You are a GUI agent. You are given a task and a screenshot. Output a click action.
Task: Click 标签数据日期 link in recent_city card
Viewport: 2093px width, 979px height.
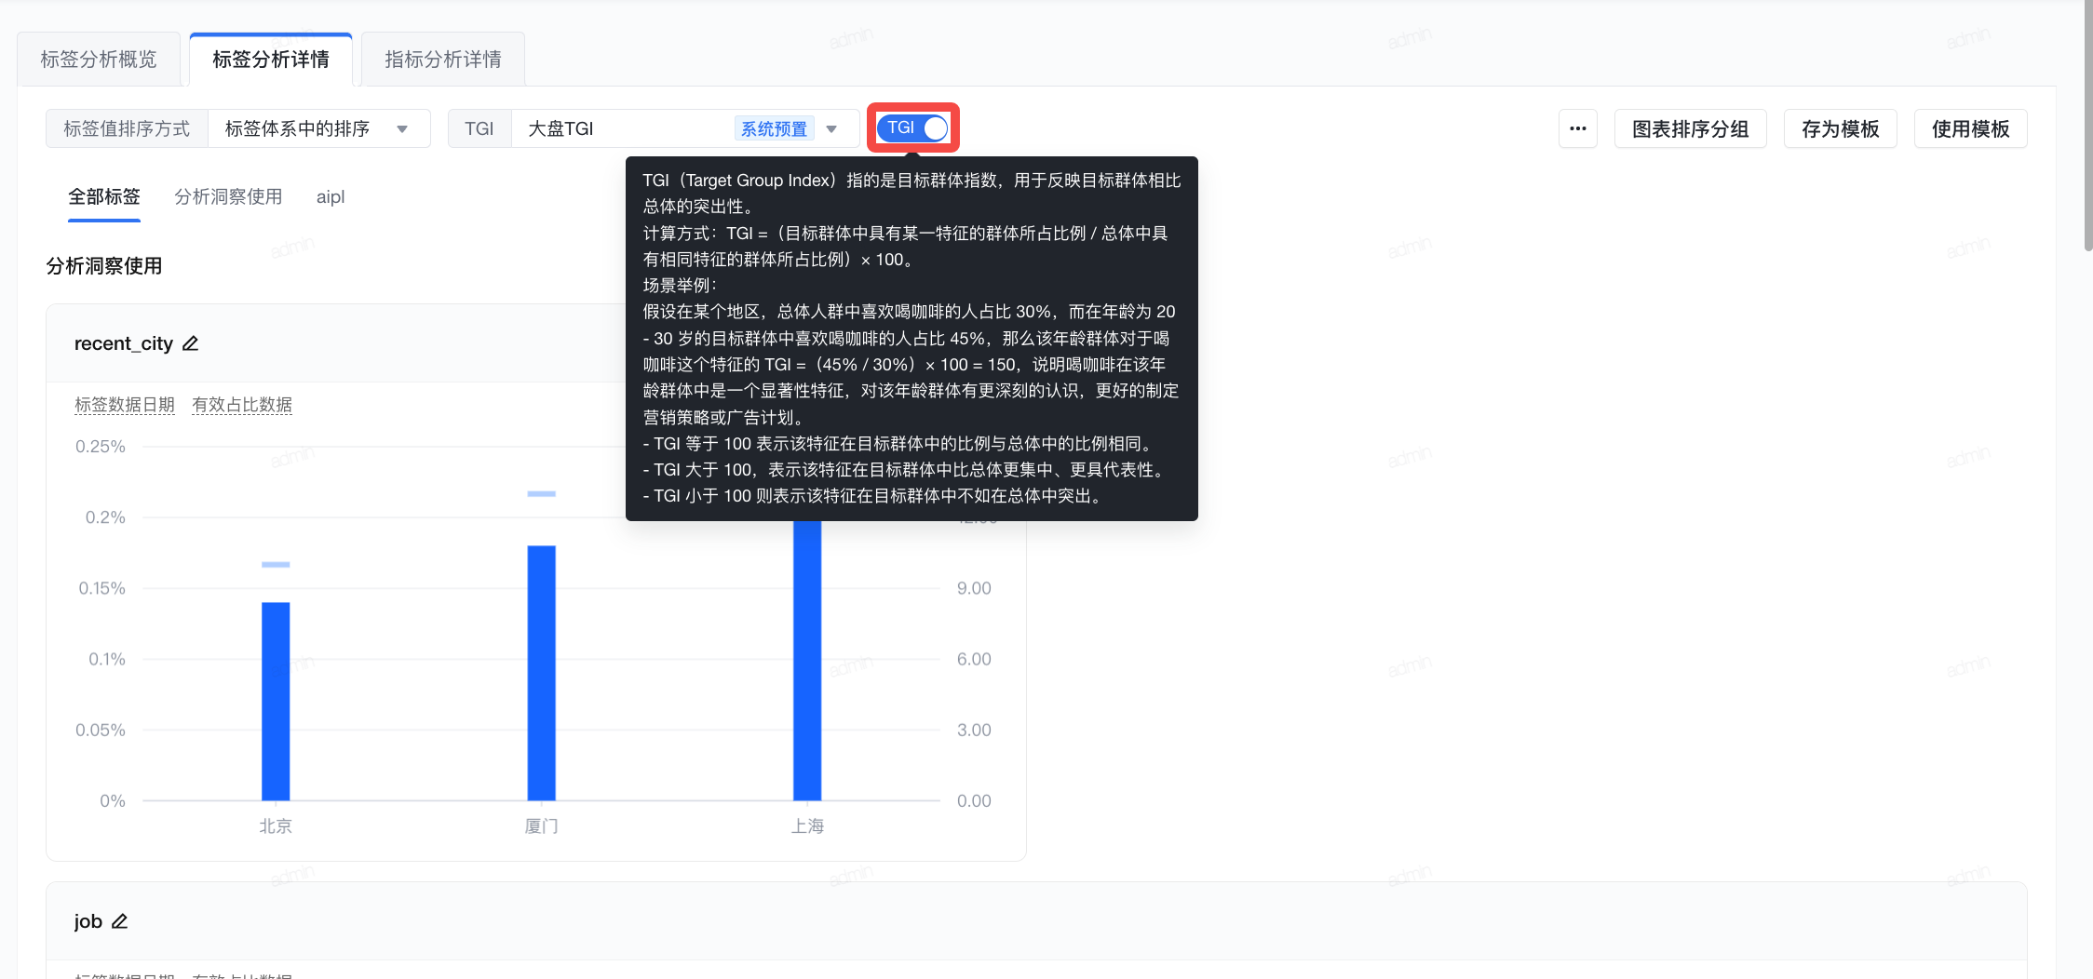(x=125, y=405)
